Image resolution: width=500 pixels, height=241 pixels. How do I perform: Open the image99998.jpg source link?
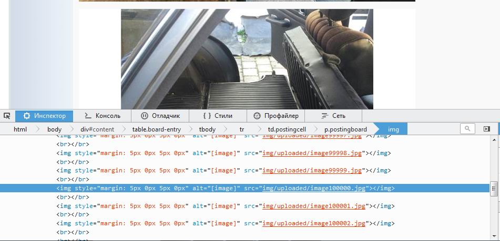[x=312, y=153]
